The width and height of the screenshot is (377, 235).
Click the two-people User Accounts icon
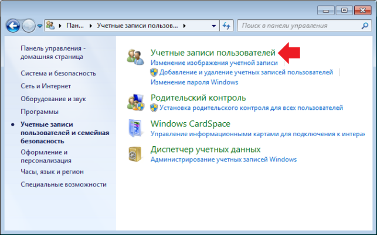(135, 57)
